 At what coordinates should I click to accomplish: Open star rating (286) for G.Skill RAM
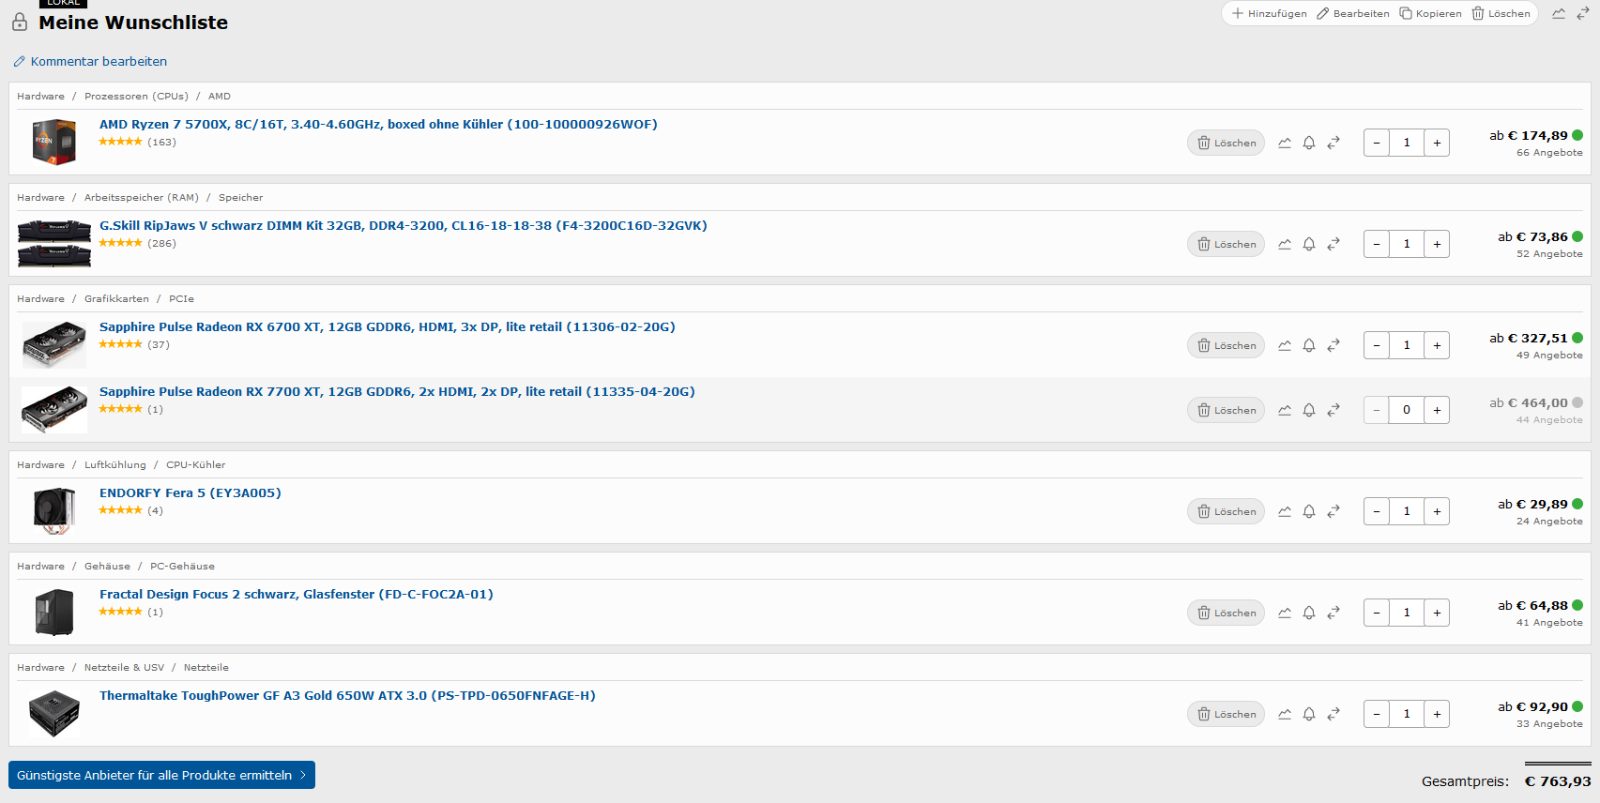click(138, 243)
